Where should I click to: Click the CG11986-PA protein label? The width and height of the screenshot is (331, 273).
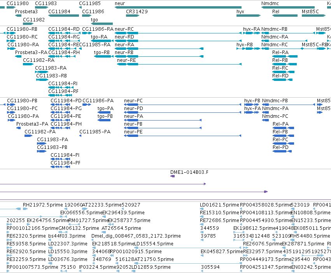pos(98,100)
